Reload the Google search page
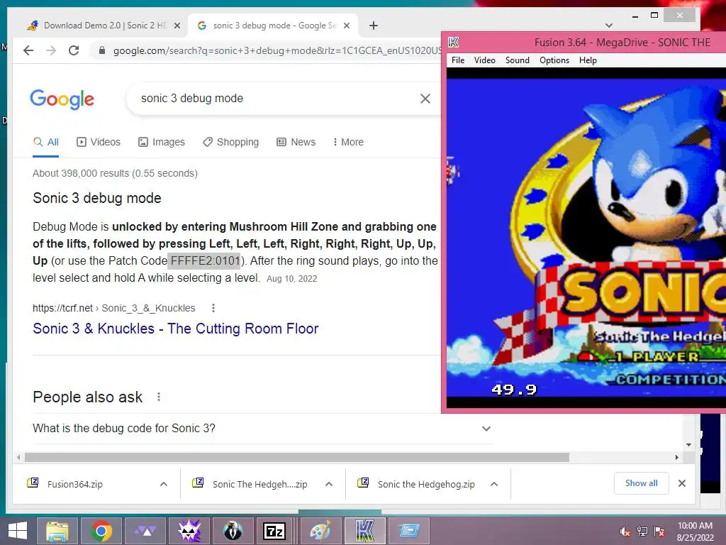The width and height of the screenshot is (726, 545). (x=74, y=50)
